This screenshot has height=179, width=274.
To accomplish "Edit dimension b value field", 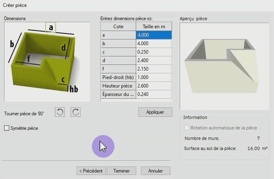I will click(x=154, y=44).
